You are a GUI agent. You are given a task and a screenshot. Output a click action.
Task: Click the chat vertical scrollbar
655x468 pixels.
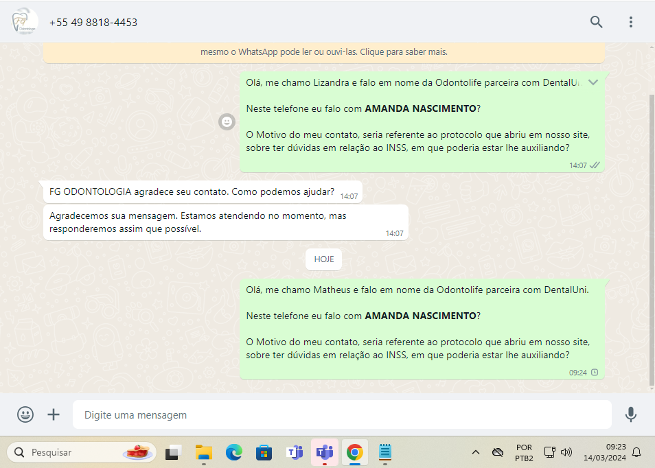[651, 240]
